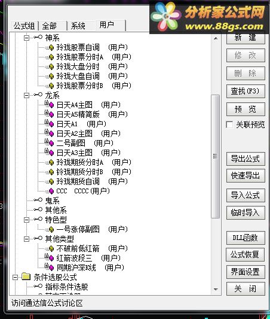Screen dimensions: 270x319
Task: Click the locked magenta icon of 日天A5精简版
Action: pyautogui.click(x=50, y=114)
